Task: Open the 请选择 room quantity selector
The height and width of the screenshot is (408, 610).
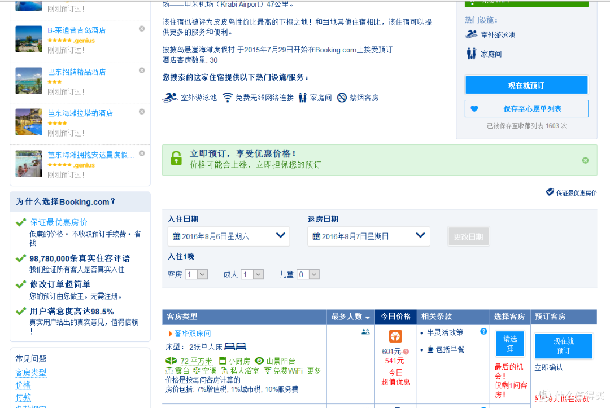Action: coord(510,344)
